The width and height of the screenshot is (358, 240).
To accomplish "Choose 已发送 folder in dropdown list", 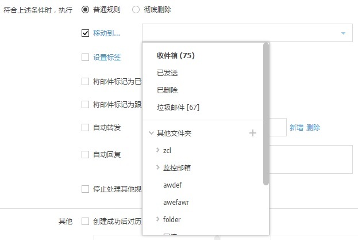I will click(167, 73).
